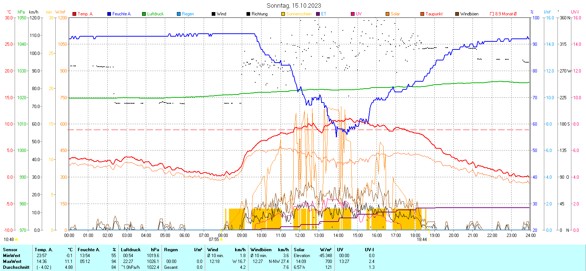Select the Luftdruck column header in table
Image resolution: width=586 pixels, height=271 pixels.
tap(131, 250)
